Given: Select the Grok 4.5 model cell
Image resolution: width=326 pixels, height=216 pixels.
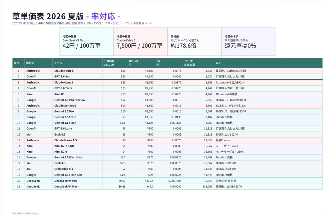Looking at the screenshot, I should pyautogui.click(x=77, y=134).
